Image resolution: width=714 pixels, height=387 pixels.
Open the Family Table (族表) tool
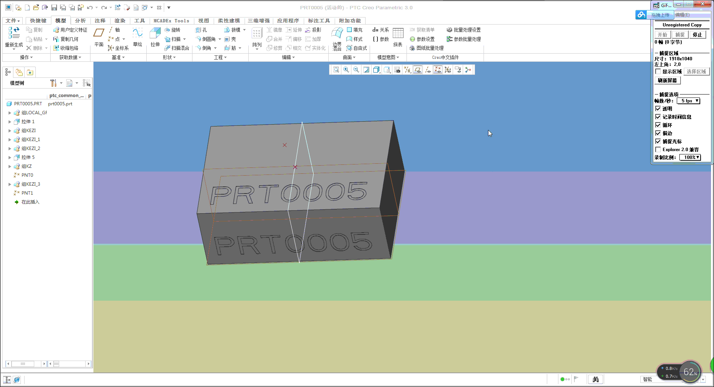click(x=398, y=37)
